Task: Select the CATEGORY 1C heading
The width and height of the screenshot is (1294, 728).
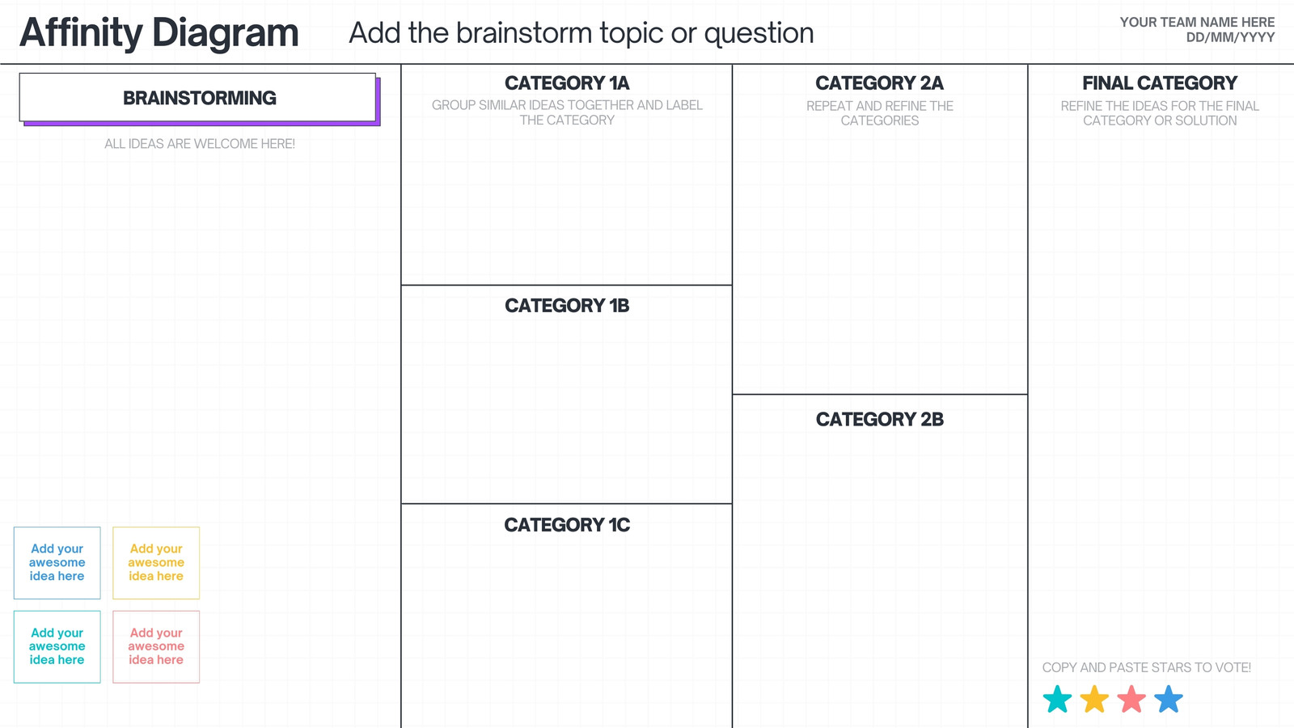Action: (x=567, y=525)
